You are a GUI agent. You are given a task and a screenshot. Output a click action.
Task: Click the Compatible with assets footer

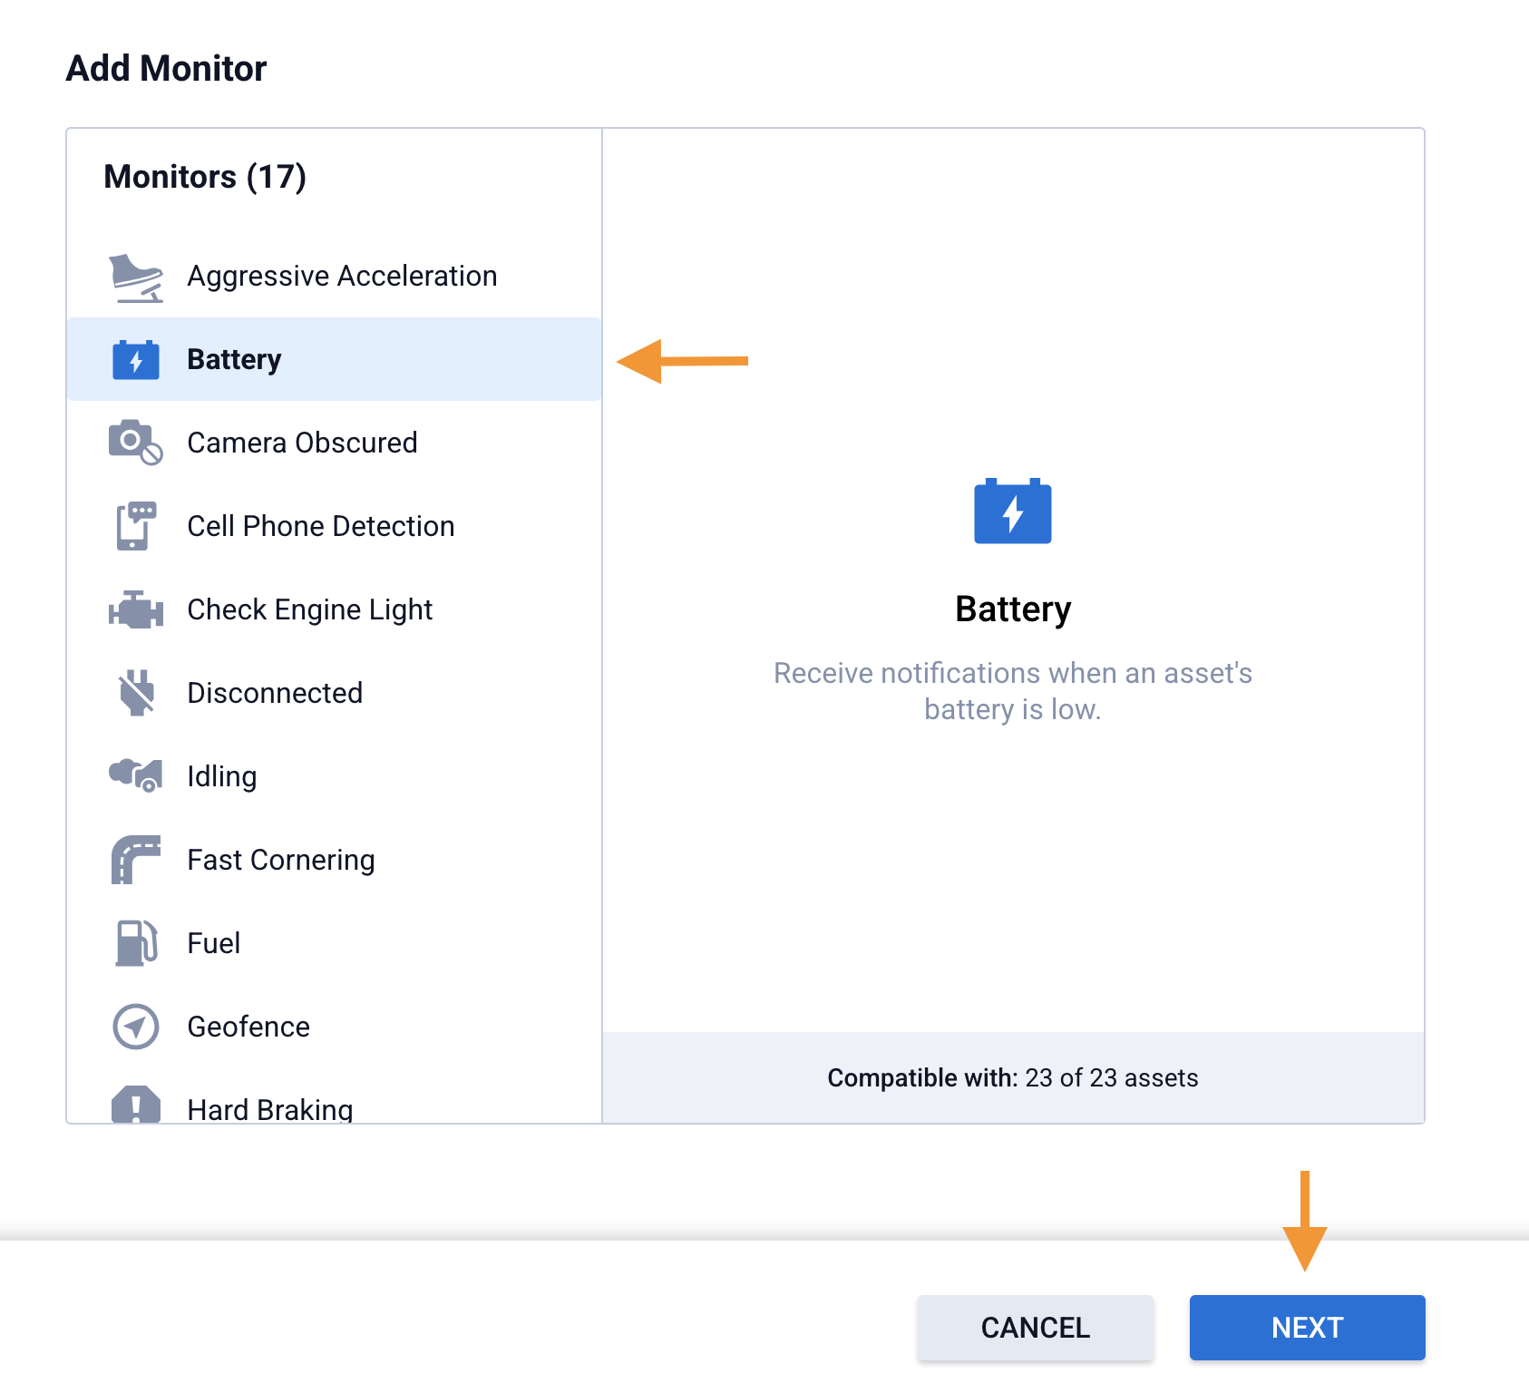click(x=1012, y=1077)
